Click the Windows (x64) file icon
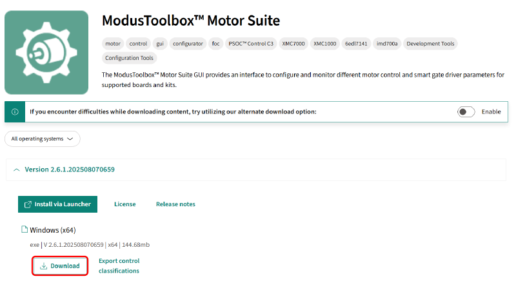Image resolution: width=516 pixels, height=290 pixels. (x=25, y=229)
